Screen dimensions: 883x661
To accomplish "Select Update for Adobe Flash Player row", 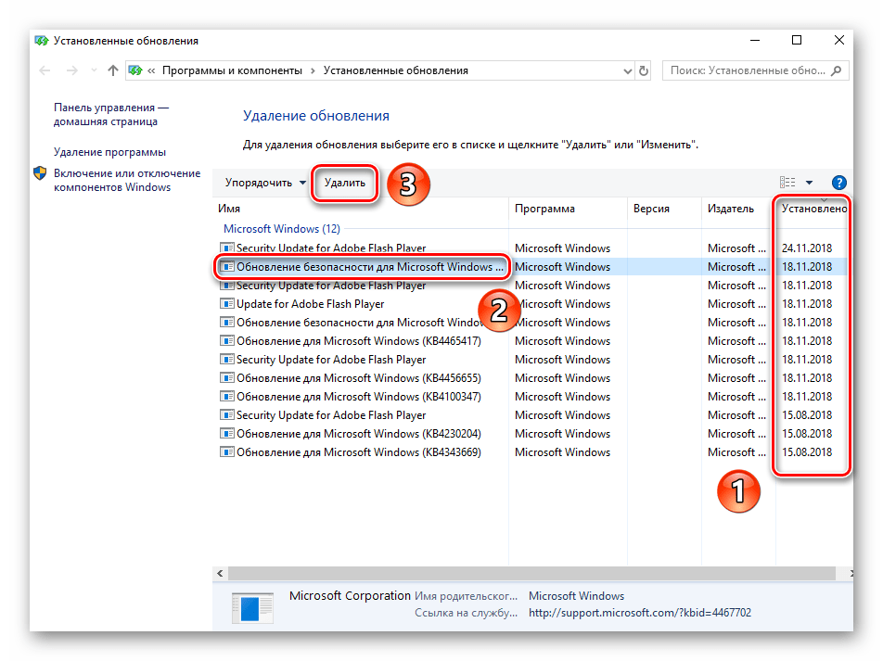I will (310, 304).
